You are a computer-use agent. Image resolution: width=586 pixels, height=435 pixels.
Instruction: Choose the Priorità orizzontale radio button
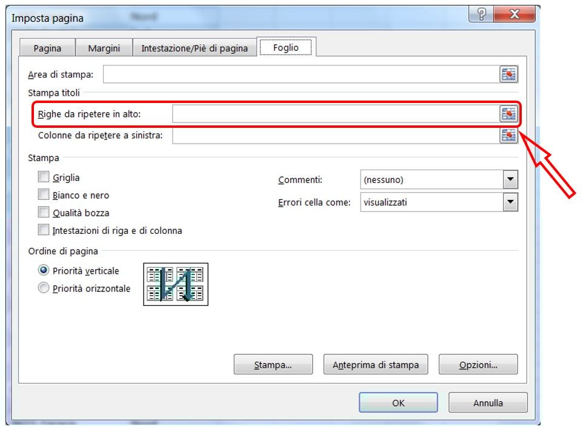pyautogui.click(x=44, y=287)
